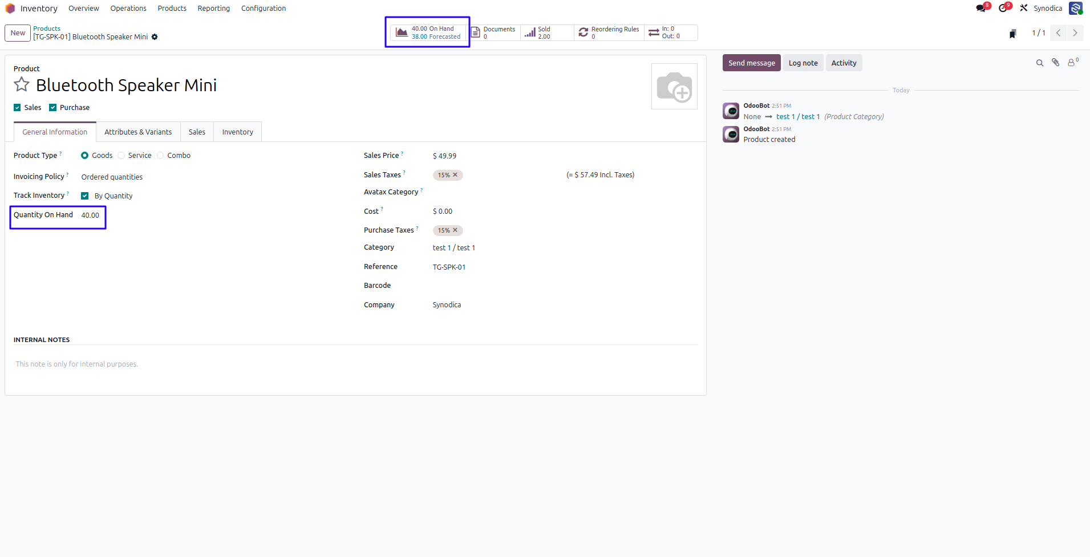Click the Synodica company switcher
The height and width of the screenshot is (557, 1090).
coord(1048,9)
